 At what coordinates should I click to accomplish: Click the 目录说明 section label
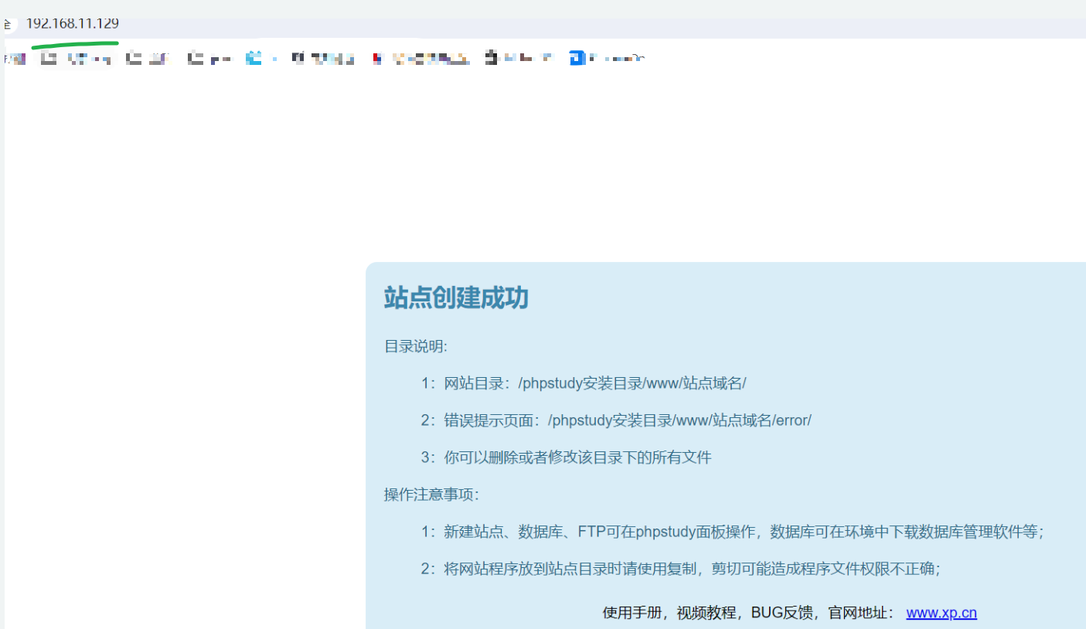click(x=415, y=346)
